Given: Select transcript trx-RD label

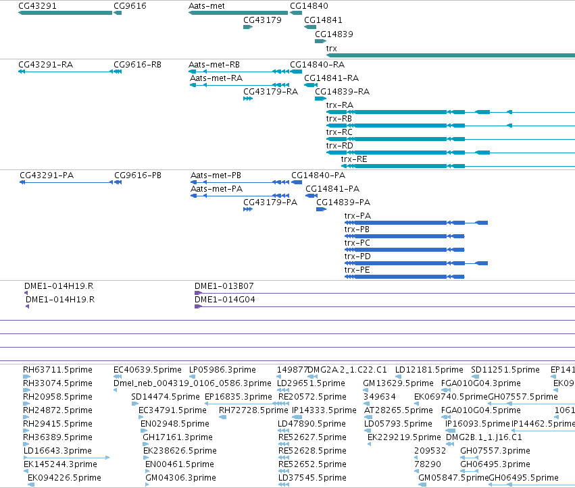Looking at the screenshot, I should tap(340, 146).
